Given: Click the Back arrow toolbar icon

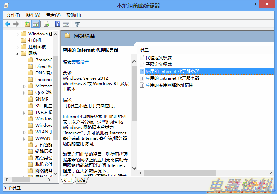Looking at the screenshot, I should [7, 24].
